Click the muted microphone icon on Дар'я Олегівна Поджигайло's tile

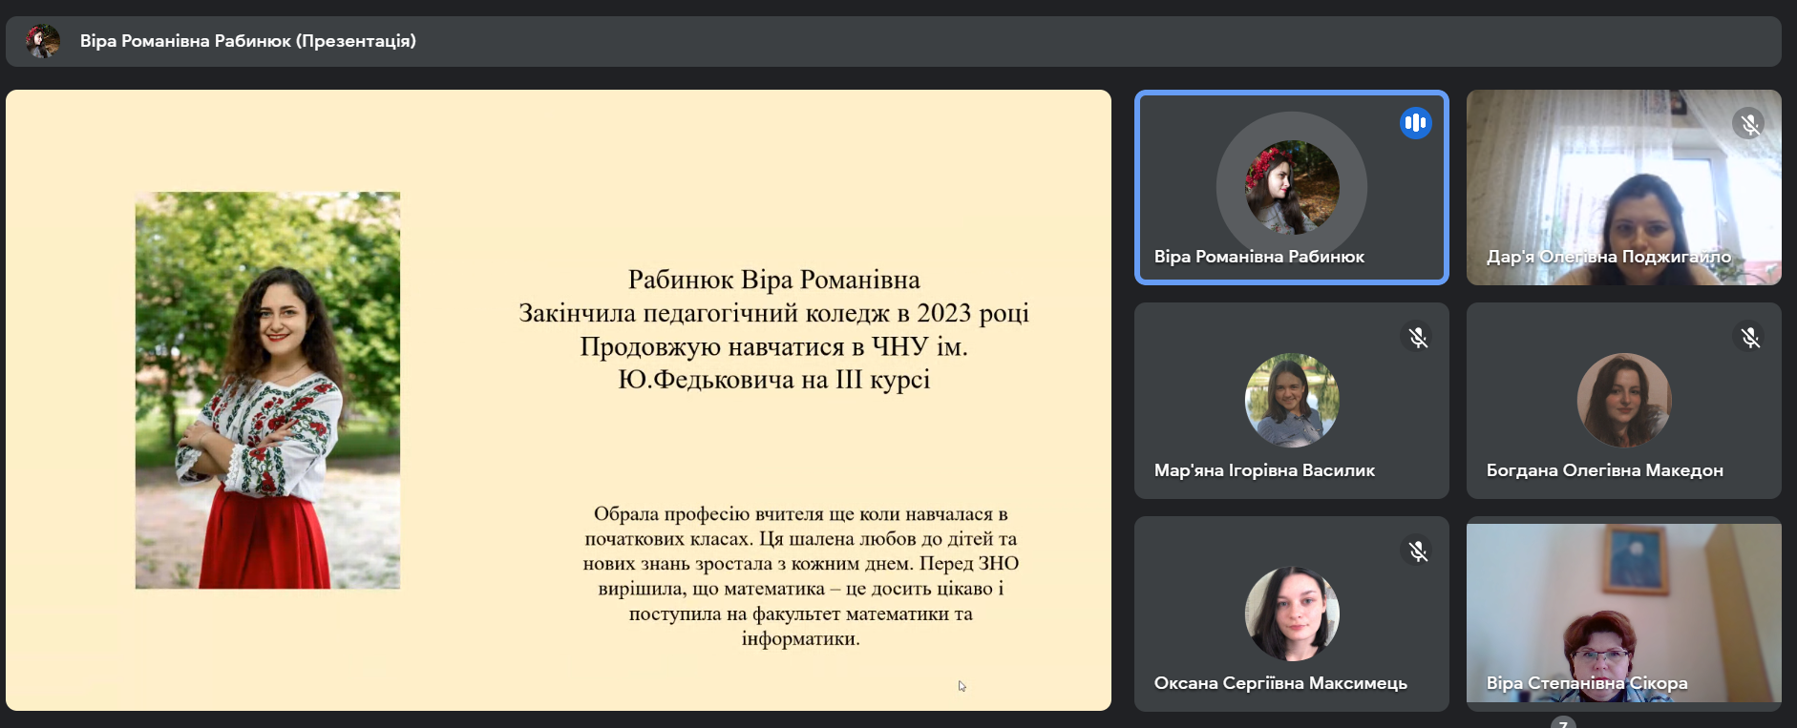[x=1748, y=124]
